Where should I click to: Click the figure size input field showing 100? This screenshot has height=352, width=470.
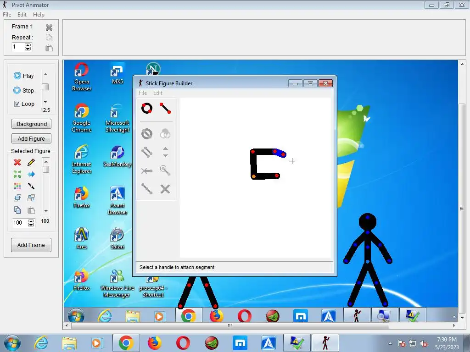click(19, 223)
